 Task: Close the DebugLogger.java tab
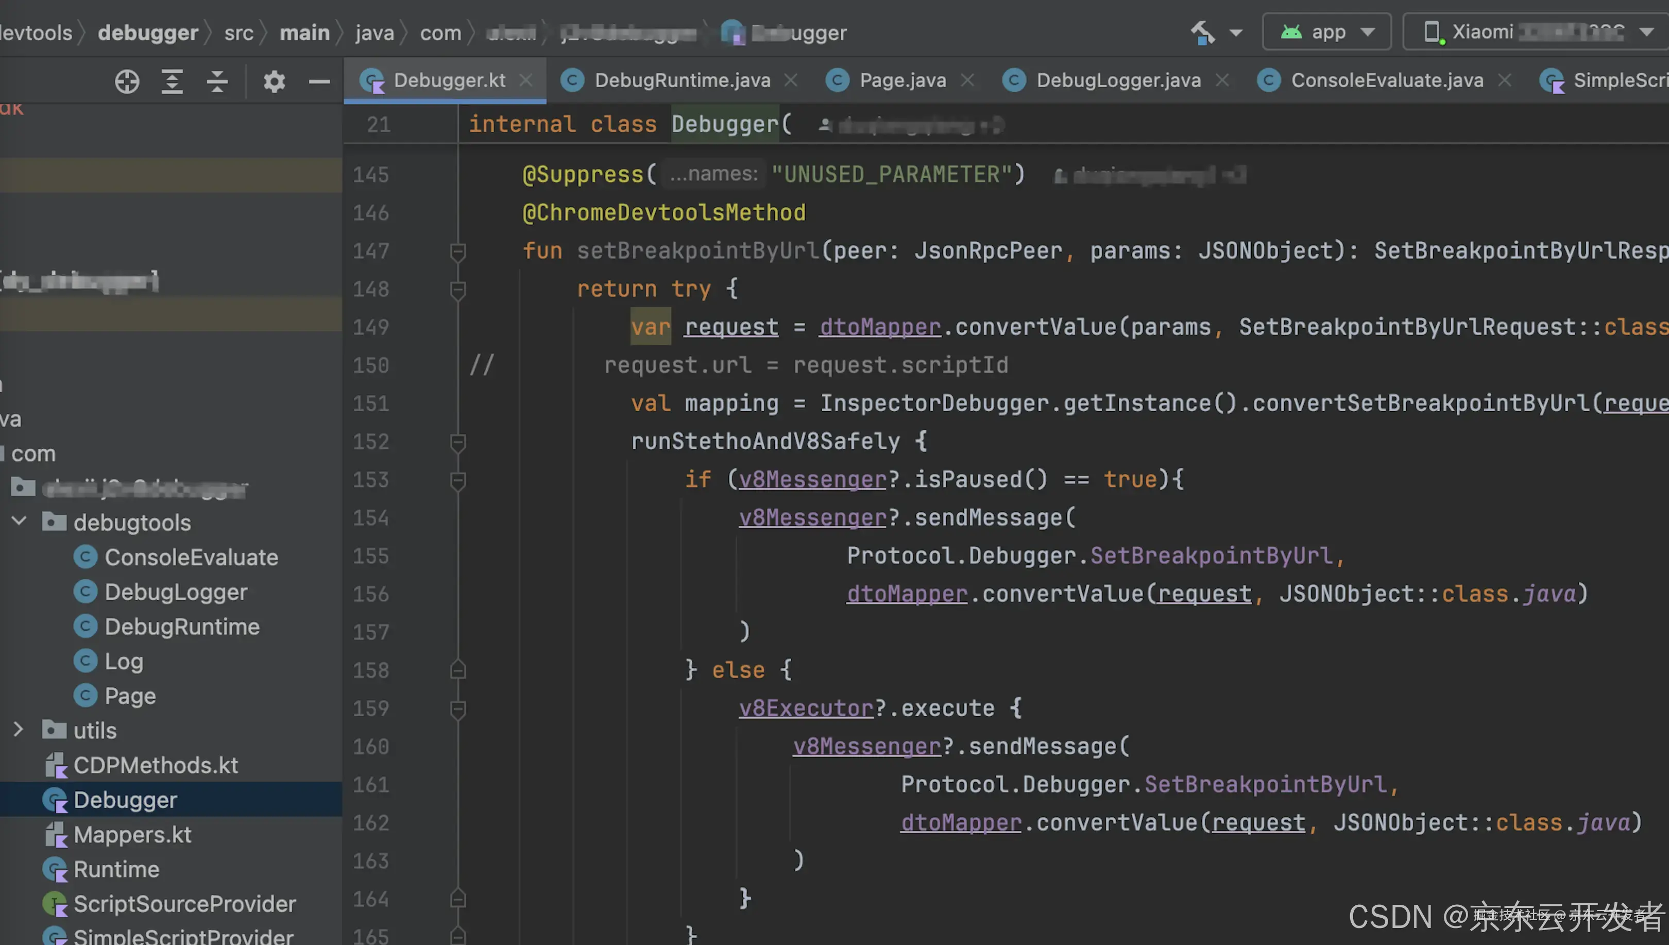click(x=1222, y=80)
